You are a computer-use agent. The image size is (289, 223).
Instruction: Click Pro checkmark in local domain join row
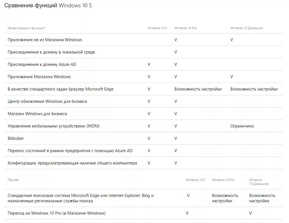tap(176, 52)
